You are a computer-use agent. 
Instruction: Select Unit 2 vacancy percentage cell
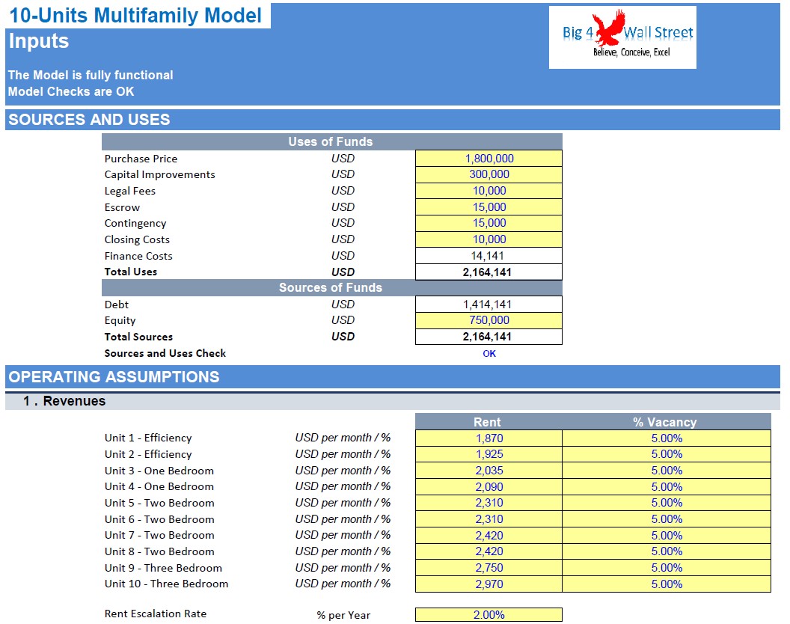tap(667, 454)
